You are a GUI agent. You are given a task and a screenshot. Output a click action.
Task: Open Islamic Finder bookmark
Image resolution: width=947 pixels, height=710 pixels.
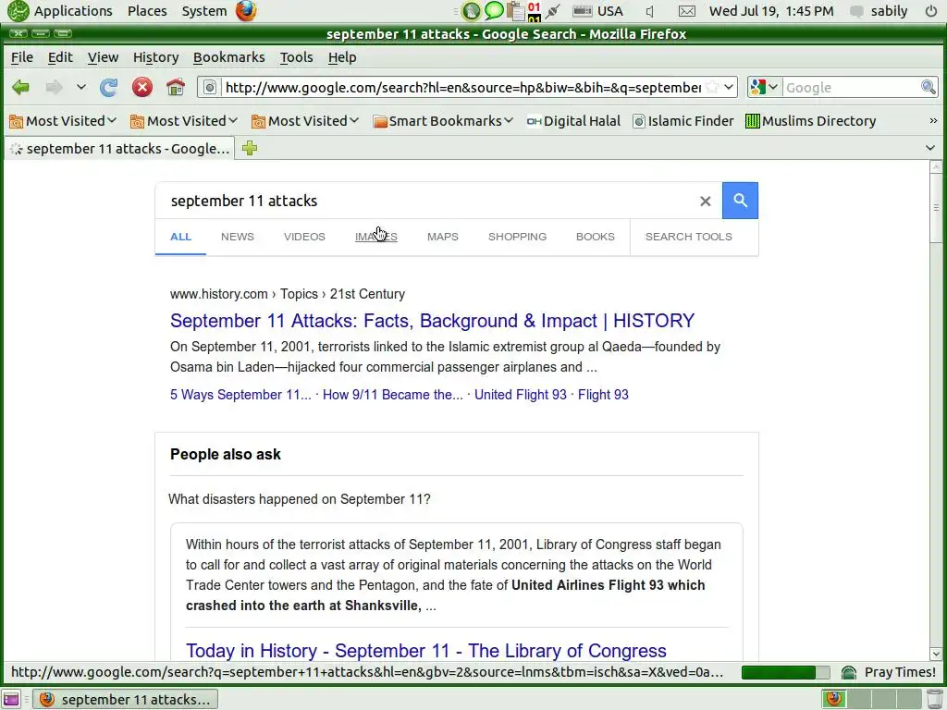[x=683, y=121]
